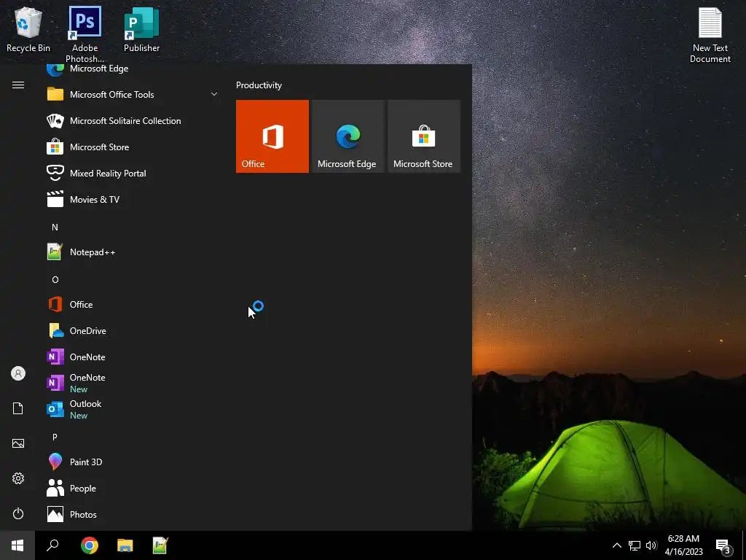Open the Power options button
The width and height of the screenshot is (746, 560).
(x=18, y=513)
